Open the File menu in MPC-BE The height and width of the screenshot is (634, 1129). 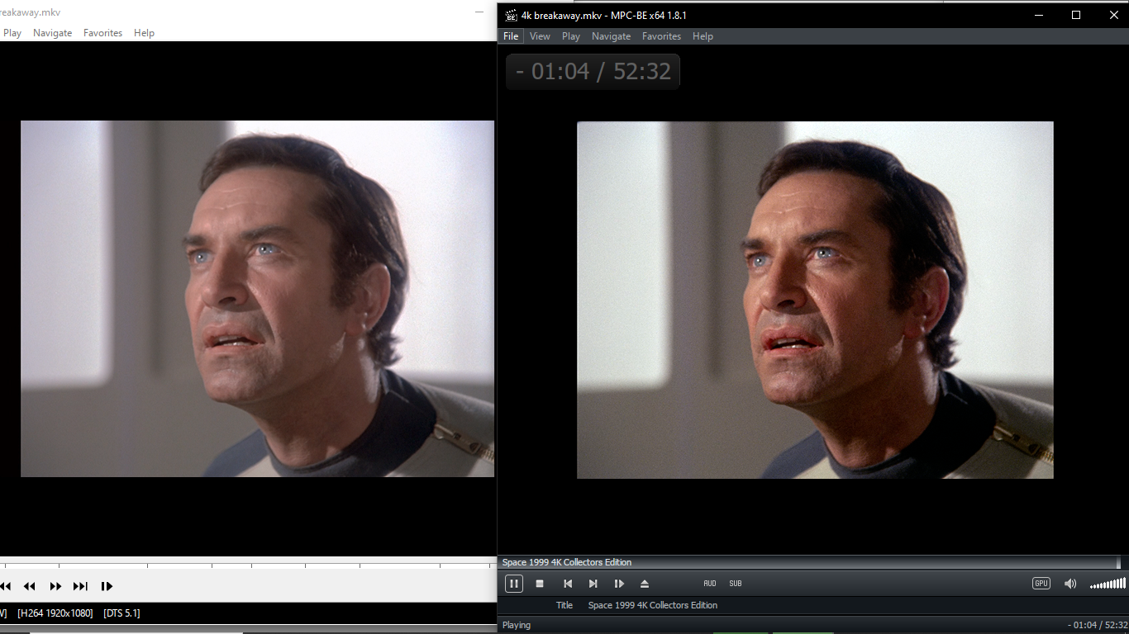point(511,36)
